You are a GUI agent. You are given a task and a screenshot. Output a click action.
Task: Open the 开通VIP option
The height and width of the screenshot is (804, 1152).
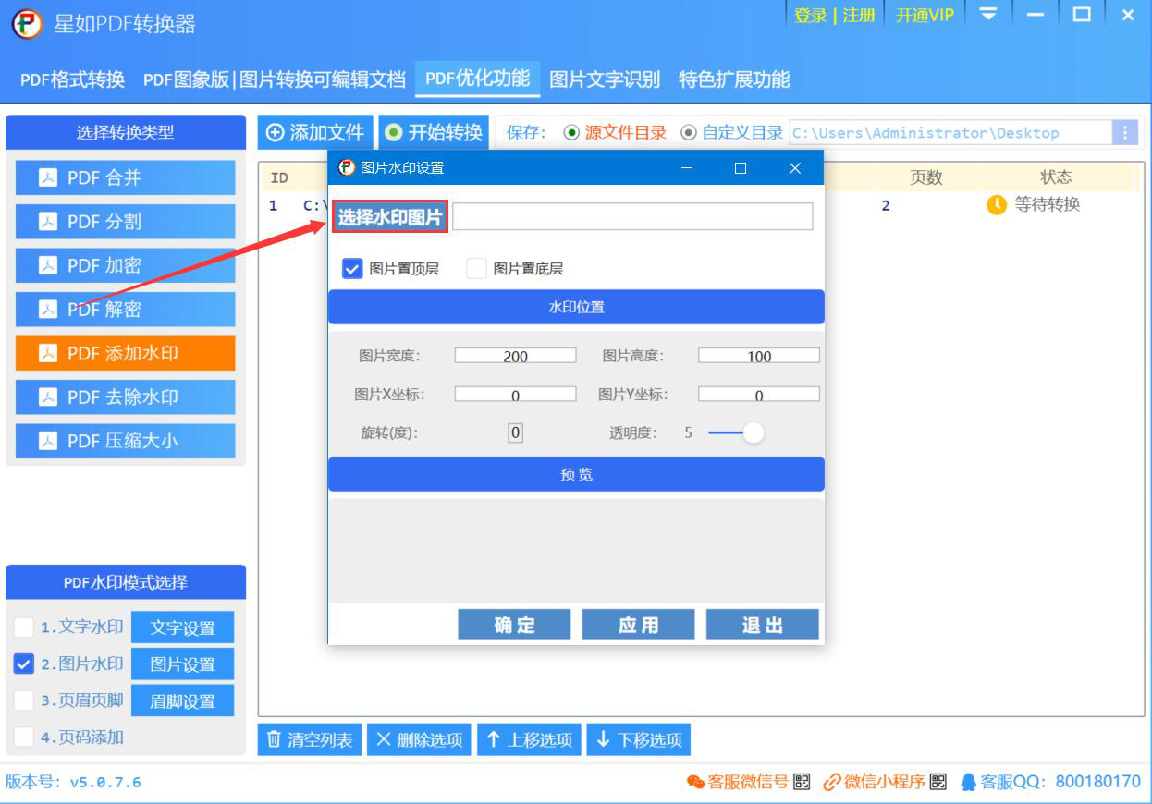925,16
